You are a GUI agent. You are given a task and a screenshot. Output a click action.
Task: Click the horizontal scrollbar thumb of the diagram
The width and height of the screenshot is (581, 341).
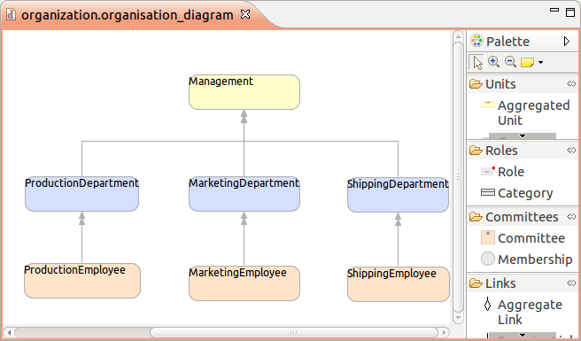(x=294, y=332)
